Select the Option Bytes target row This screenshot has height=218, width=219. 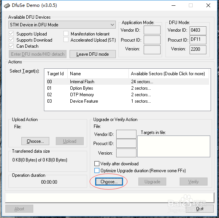(128, 88)
